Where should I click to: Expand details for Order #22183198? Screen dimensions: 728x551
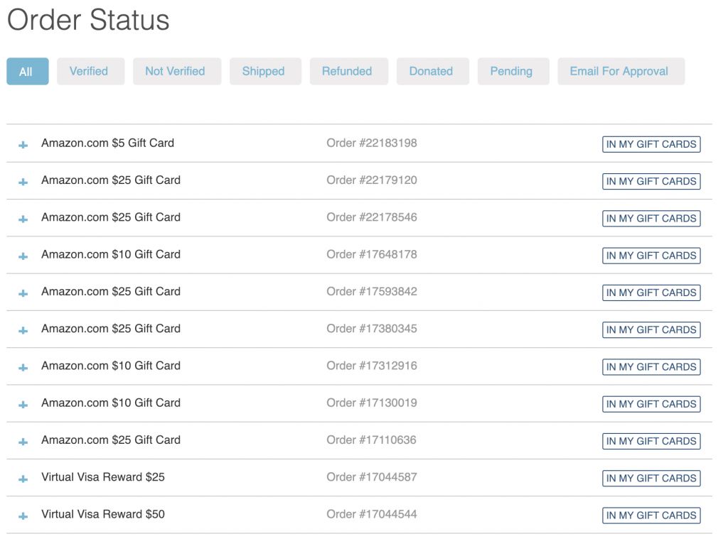pyautogui.click(x=22, y=144)
